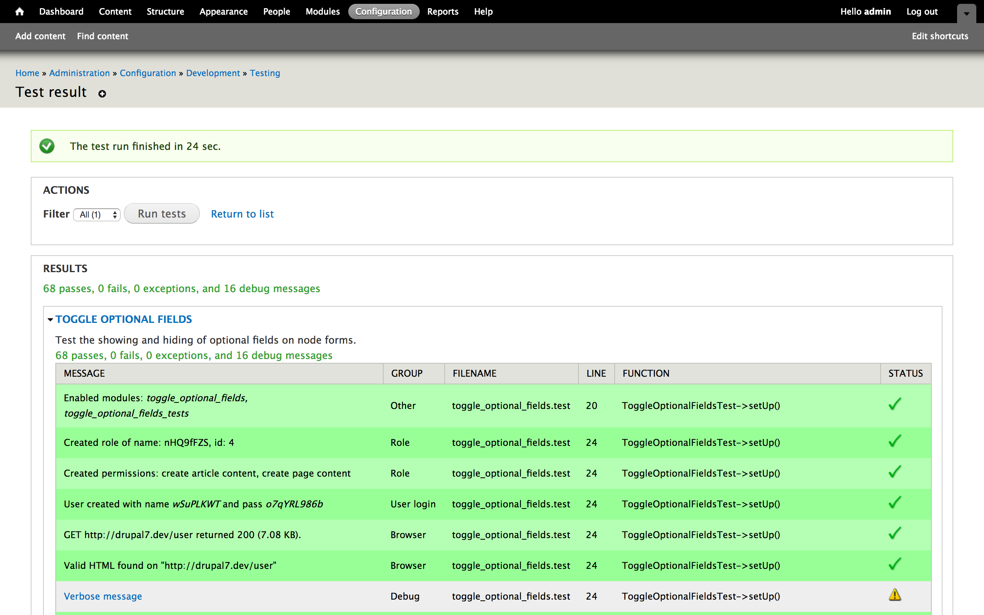Click pass checkmark for Valid HTML found row
This screenshot has width=984, height=615.
point(894,564)
